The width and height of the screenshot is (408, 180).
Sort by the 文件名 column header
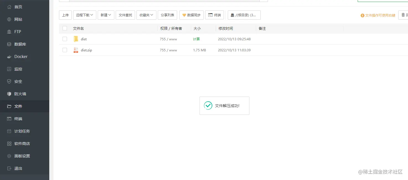[78, 28]
